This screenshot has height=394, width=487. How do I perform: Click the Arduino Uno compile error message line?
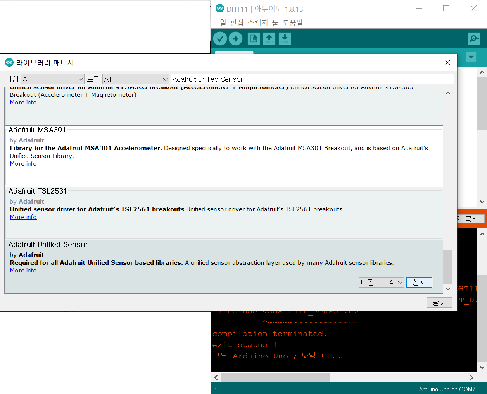277,356
